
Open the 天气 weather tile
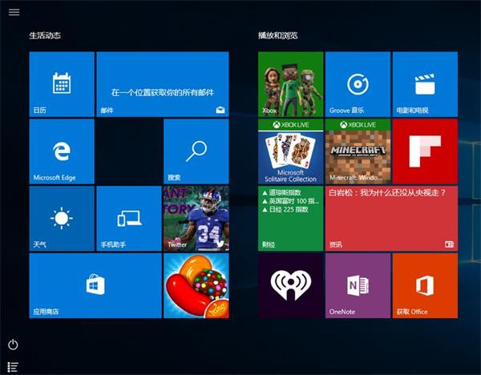tap(62, 218)
